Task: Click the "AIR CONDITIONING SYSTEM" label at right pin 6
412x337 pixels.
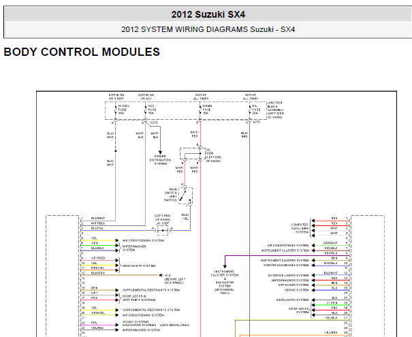Action: (288, 245)
